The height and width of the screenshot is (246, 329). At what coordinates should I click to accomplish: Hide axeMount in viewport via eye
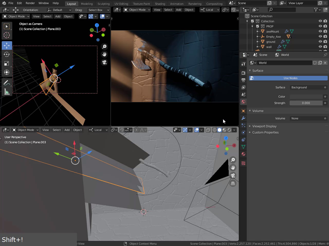(x=320, y=31)
